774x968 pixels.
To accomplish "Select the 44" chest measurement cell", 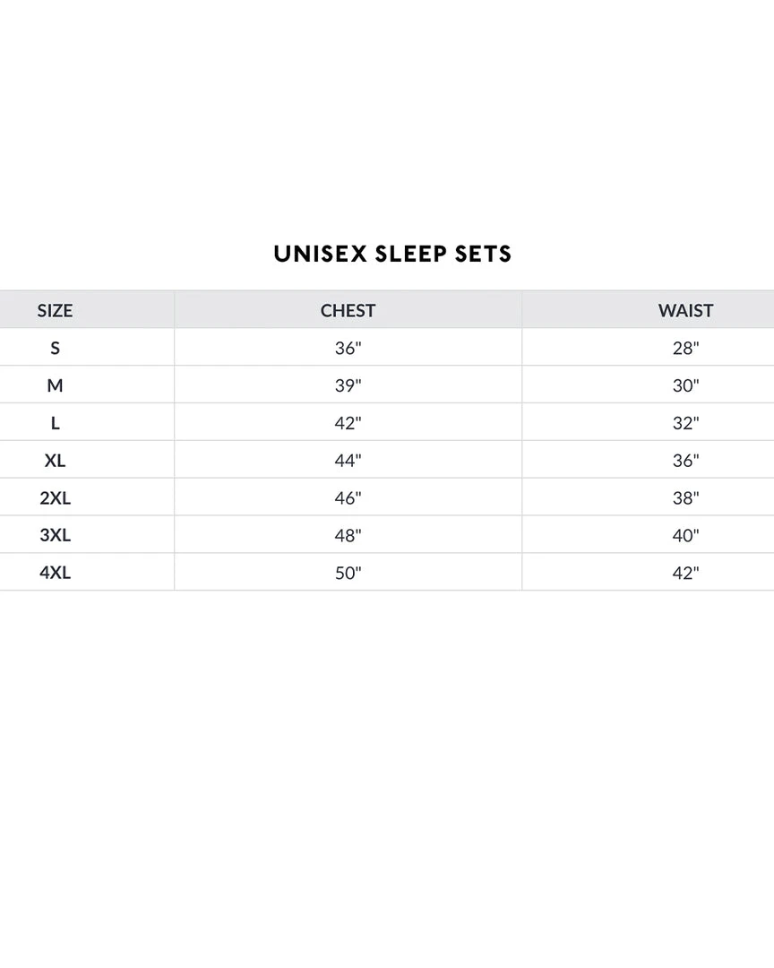I will click(348, 461).
